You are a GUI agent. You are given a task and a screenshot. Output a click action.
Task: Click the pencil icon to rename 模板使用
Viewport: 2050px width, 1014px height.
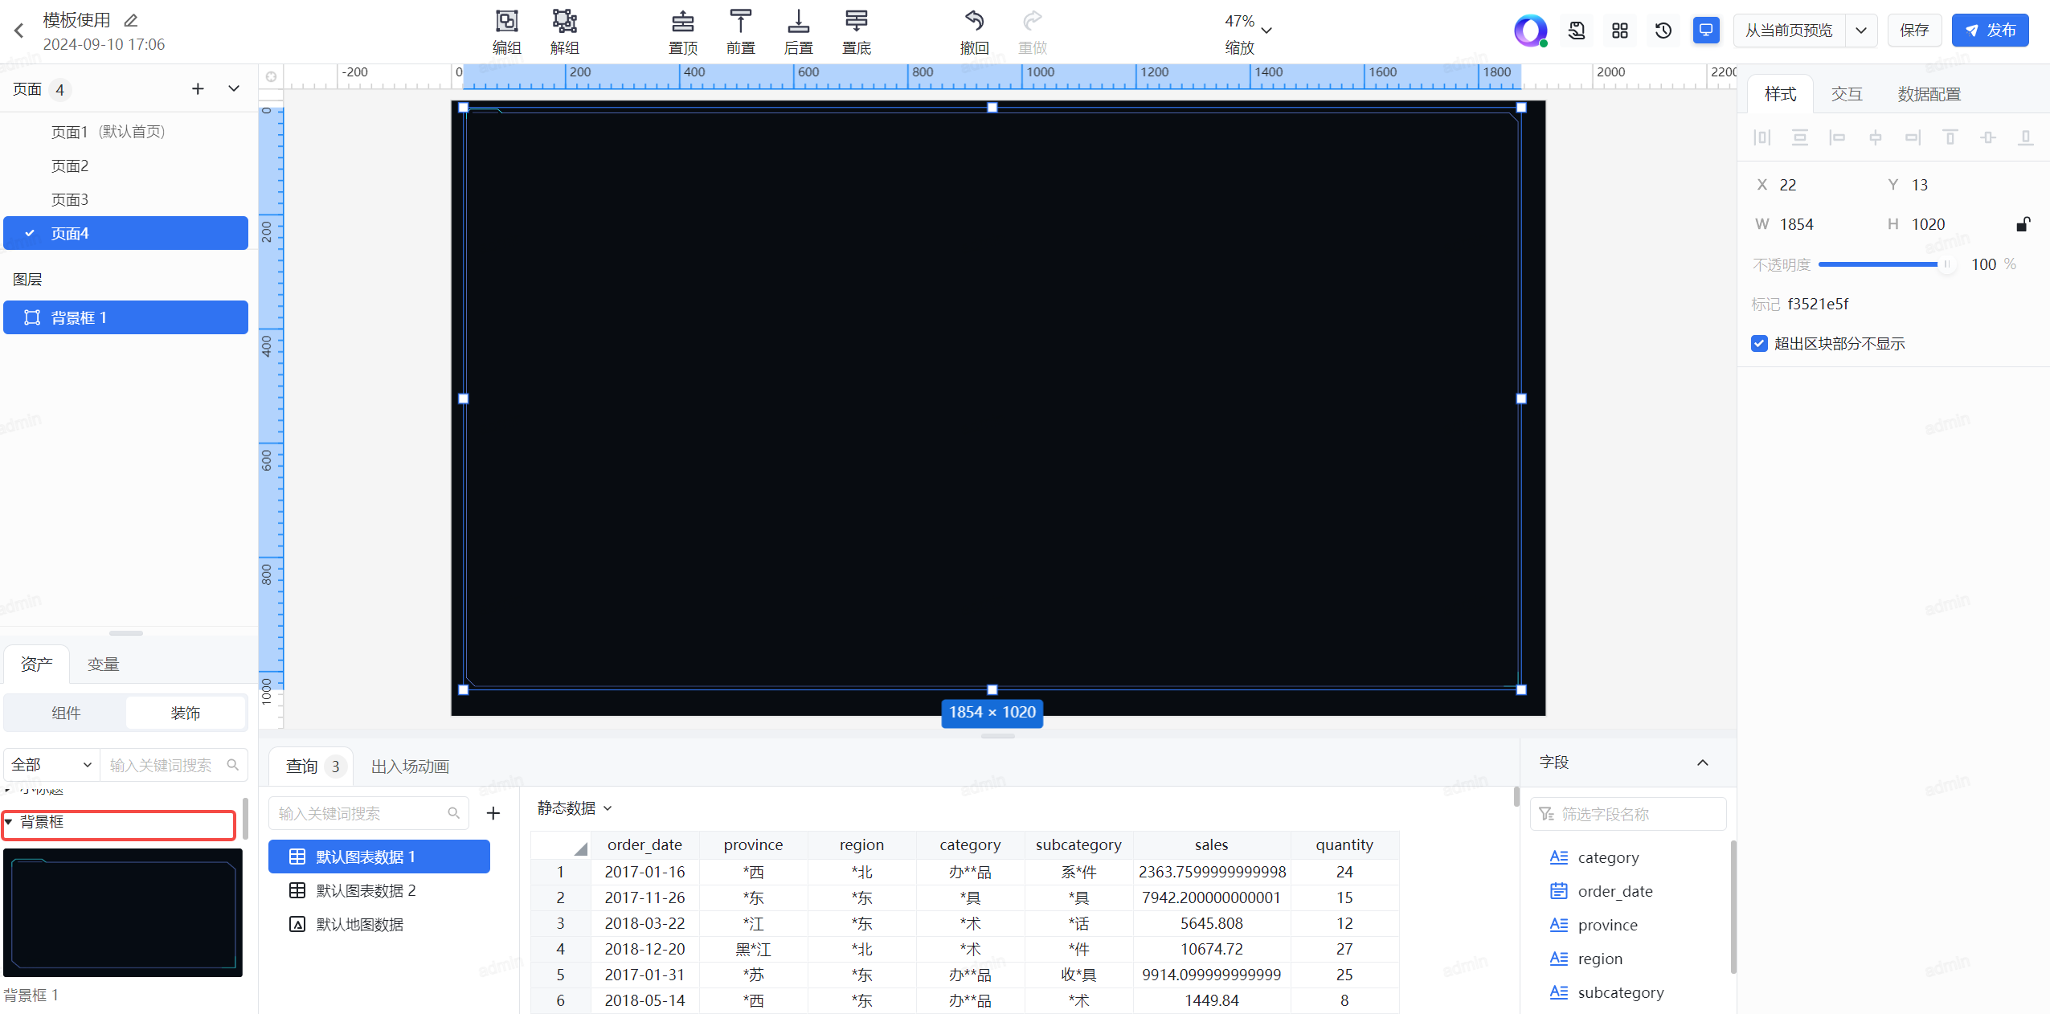[x=131, y=20]
